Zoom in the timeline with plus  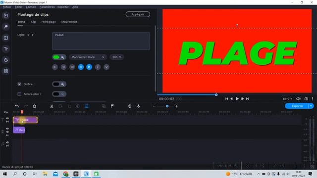[x=176, y=106]
